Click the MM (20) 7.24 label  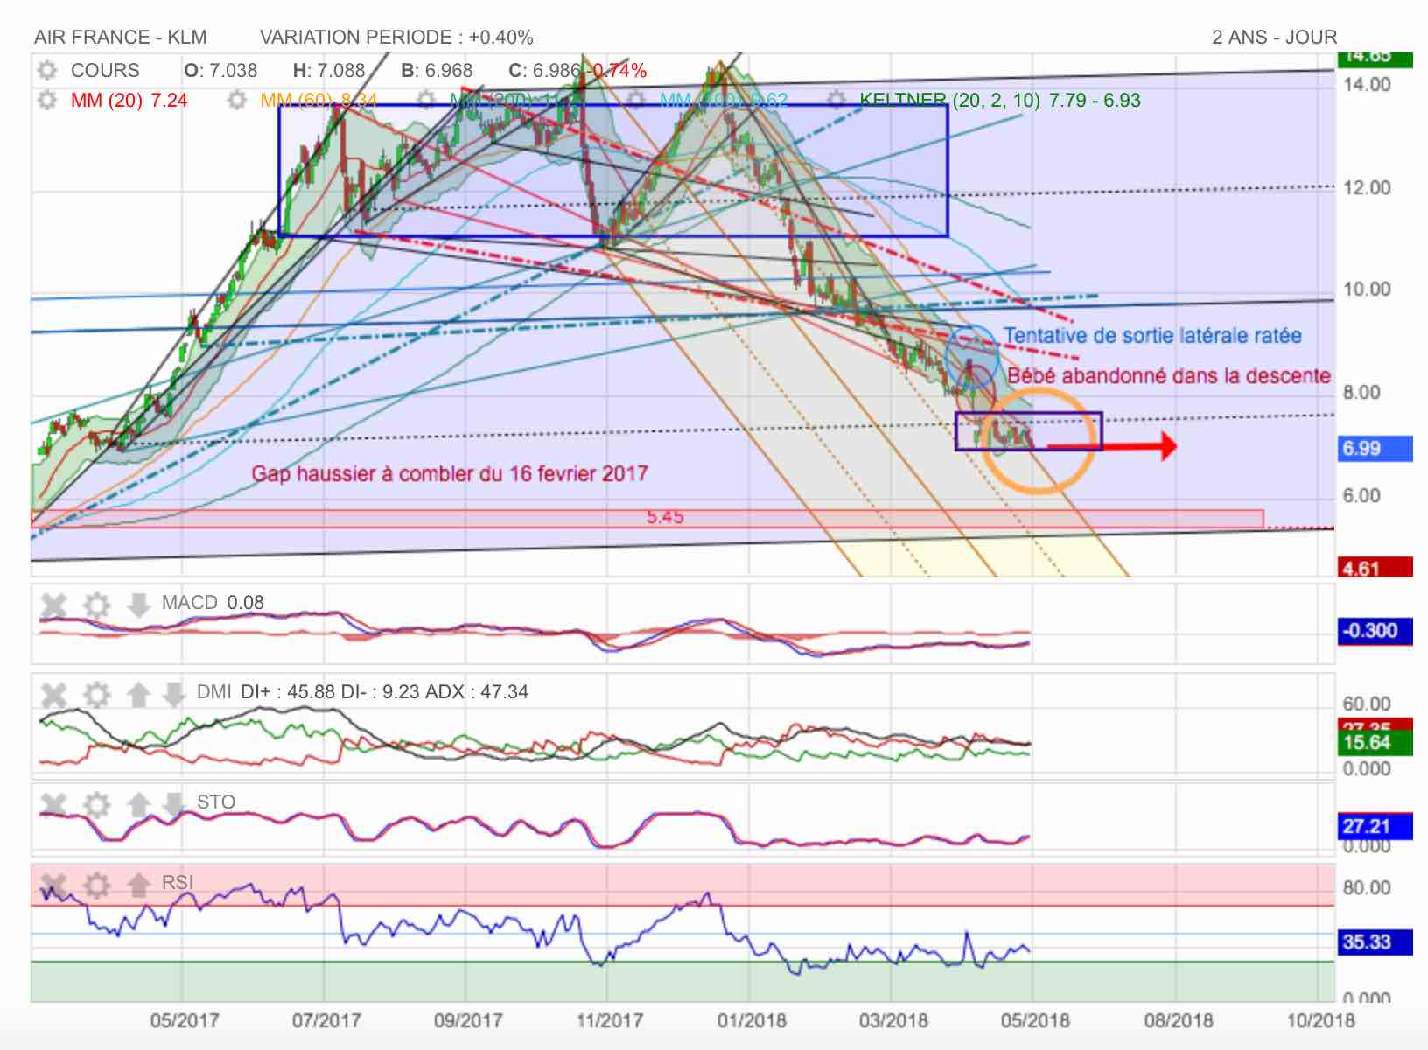click(x=129, y=100)
